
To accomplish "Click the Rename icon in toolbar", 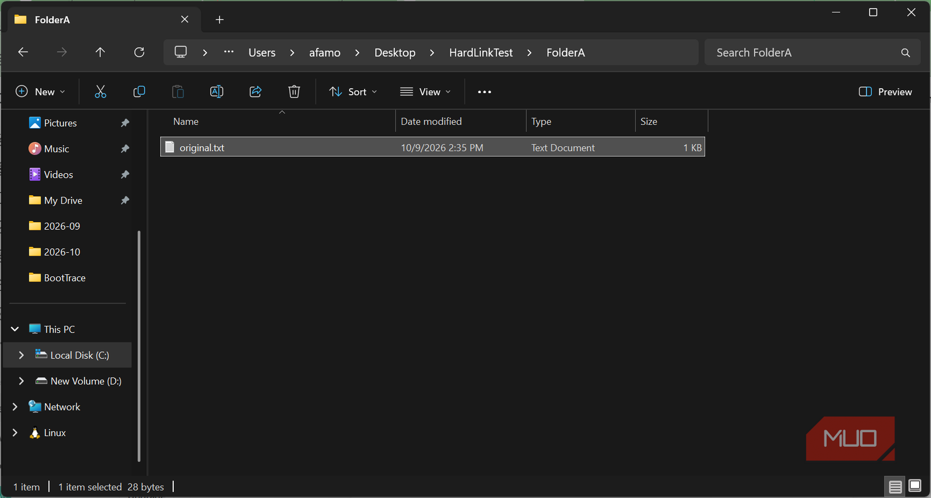I will [217, 92].
